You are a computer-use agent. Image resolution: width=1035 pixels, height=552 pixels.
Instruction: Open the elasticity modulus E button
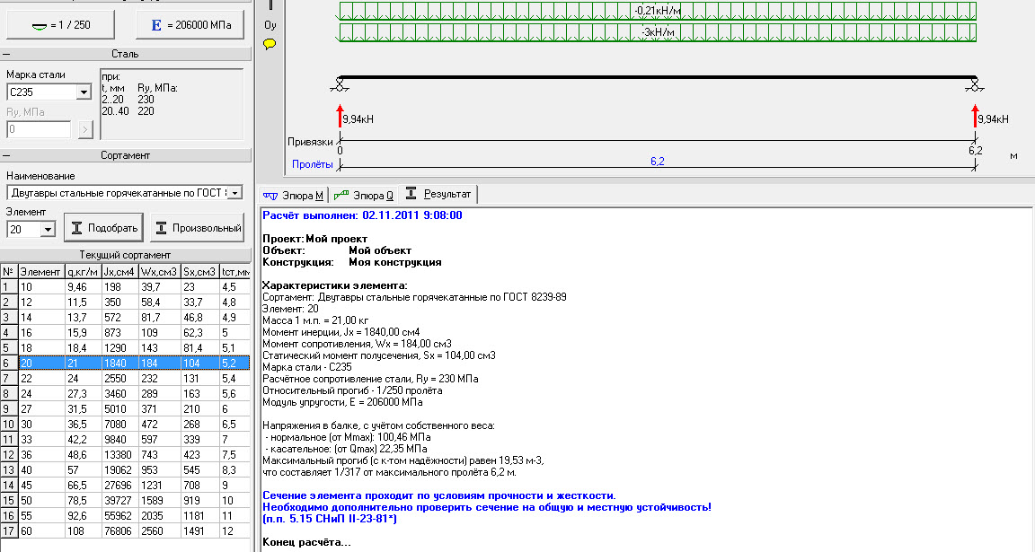[x=190, y=25]
